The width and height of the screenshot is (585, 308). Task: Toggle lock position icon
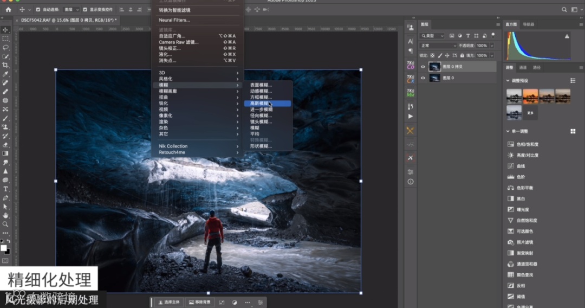click(447, 56)
